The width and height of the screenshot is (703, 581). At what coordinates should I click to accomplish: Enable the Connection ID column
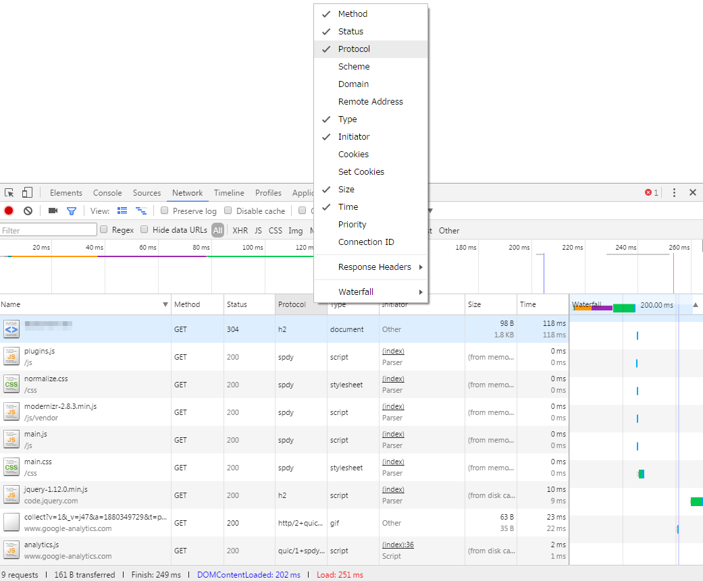[x=371, y=242]
